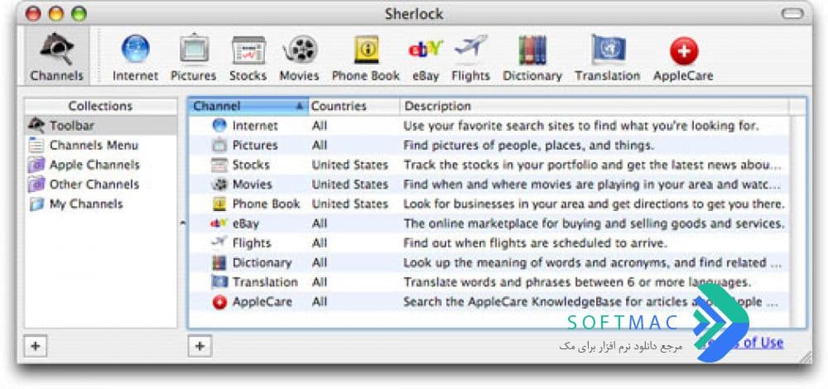Click the window resize grip corner
This screenshot has width=828, height=389.
tap(806, 357)
